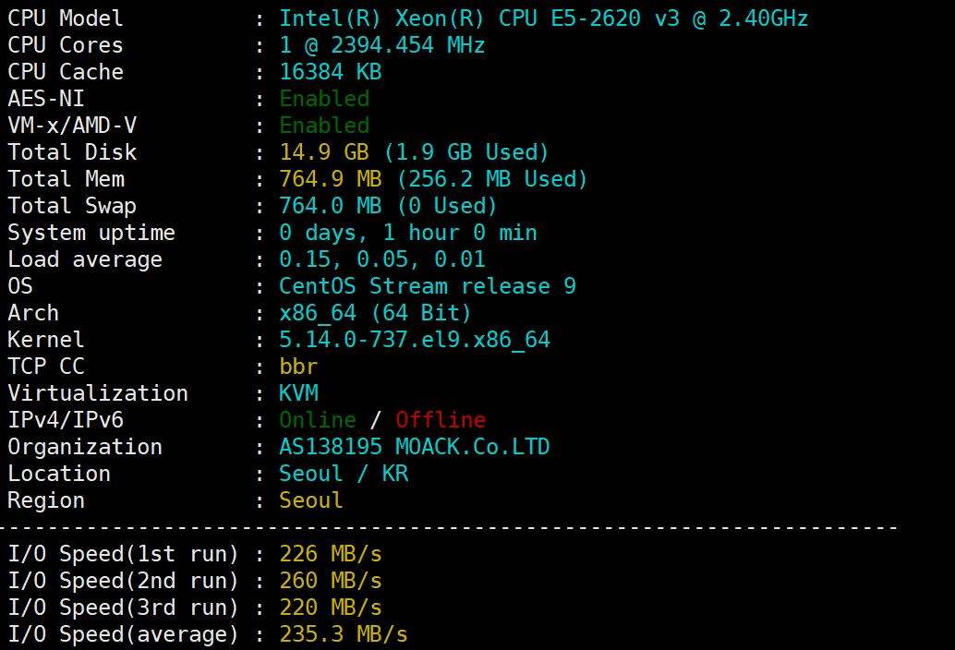955x650 pixels.
Task: Click the 'I/O Speed(1st run)' label
Action: (x=123, y=554)
